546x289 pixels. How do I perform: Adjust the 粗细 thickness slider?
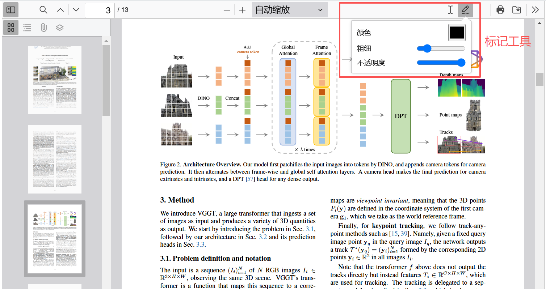(441, 48)
